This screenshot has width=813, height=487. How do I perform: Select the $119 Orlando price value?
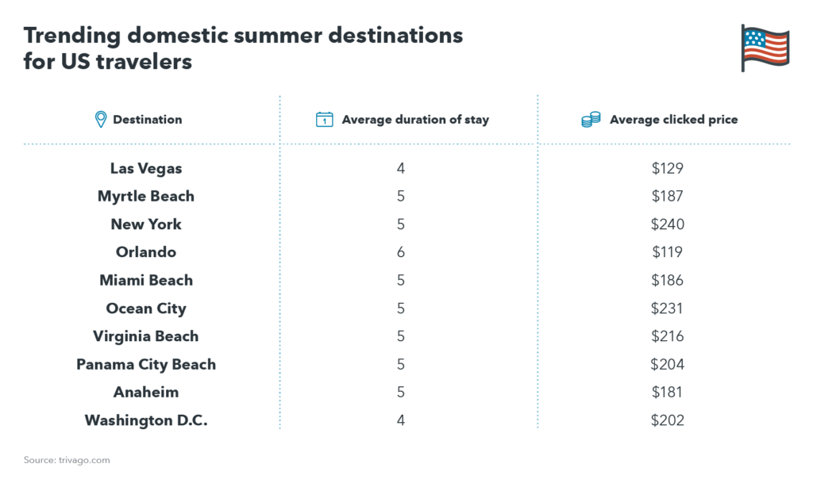point(667,252)
